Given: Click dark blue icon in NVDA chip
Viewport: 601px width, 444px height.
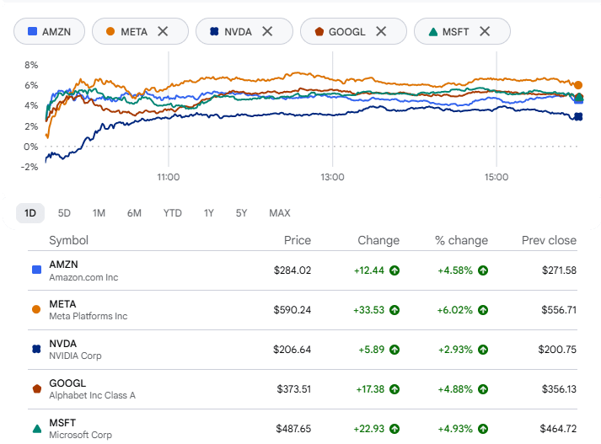Looking at the screenshot, I should point(214,31).
